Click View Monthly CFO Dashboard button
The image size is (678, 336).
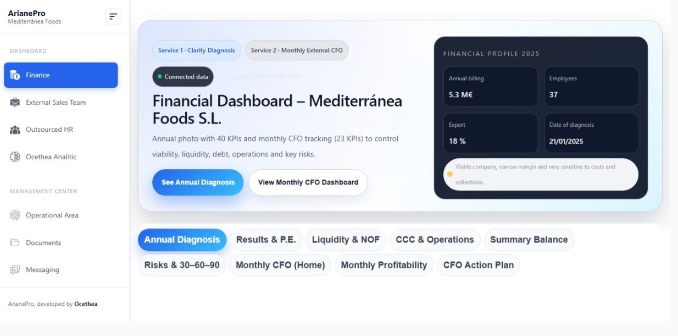coord(308,182)
